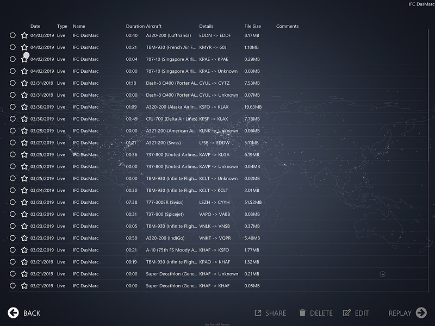Star the CYUL -> CYTZ replay
The height and width of the screenshot is (326, 435).
pos(24,83)
